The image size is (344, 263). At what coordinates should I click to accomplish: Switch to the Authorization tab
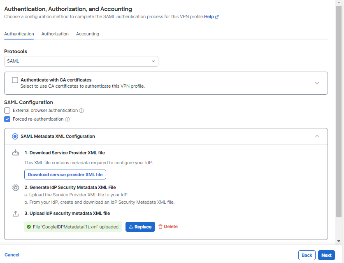pyautogui.click(x=55, y=34)
